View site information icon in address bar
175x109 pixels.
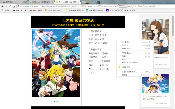[18, 7]
